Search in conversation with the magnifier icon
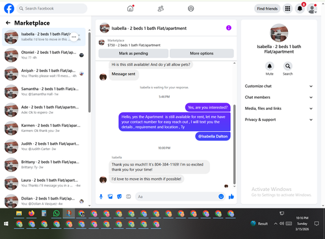 [288, 66]
